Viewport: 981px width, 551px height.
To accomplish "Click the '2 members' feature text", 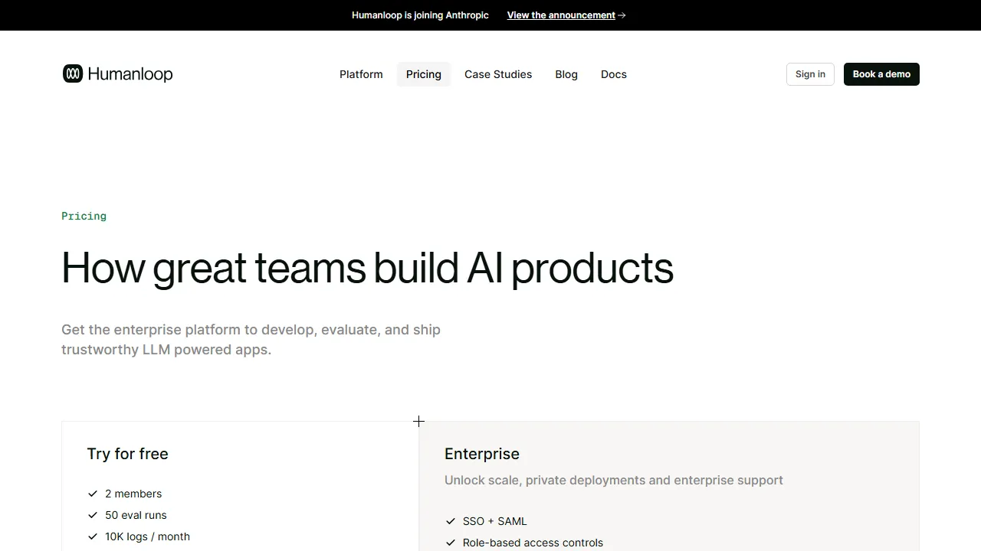I will pyautogui.click(x=133, y=494).
